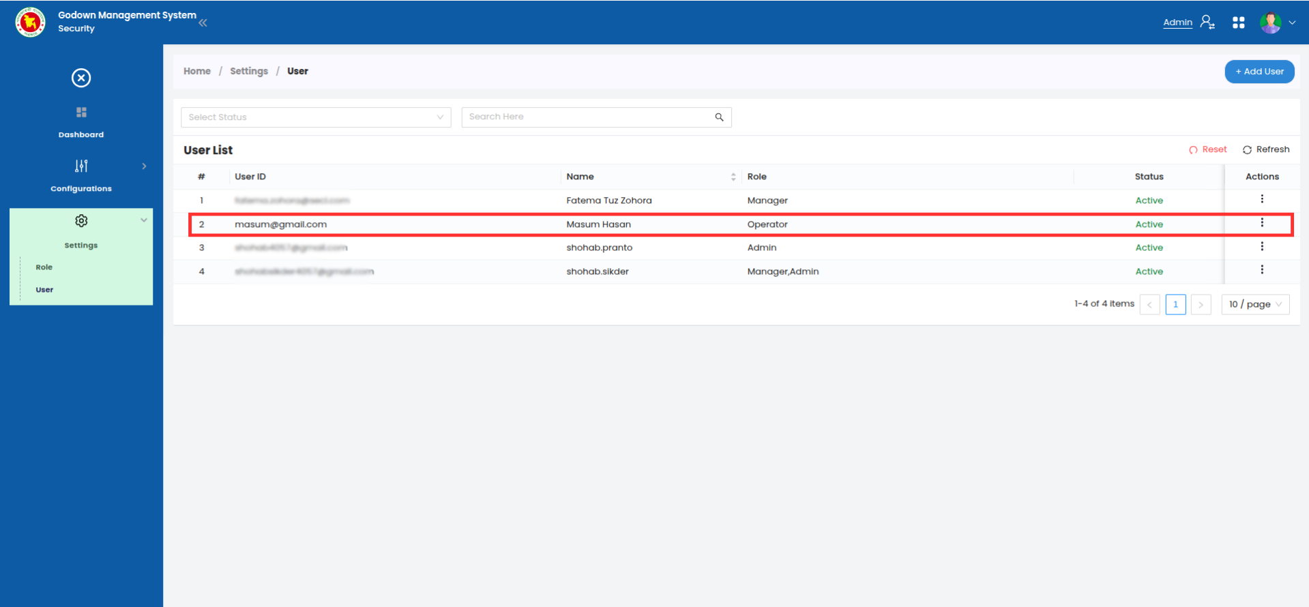Screen dimensions: 1309x607
Task: Click the Reset button
Action: (x=1207, y=149)
